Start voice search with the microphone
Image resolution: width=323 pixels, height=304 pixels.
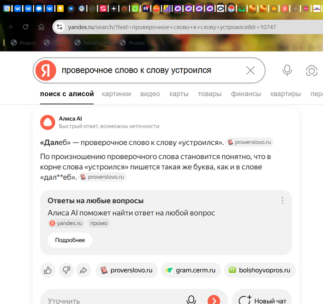pyautogui.click(x=287, y=70)
